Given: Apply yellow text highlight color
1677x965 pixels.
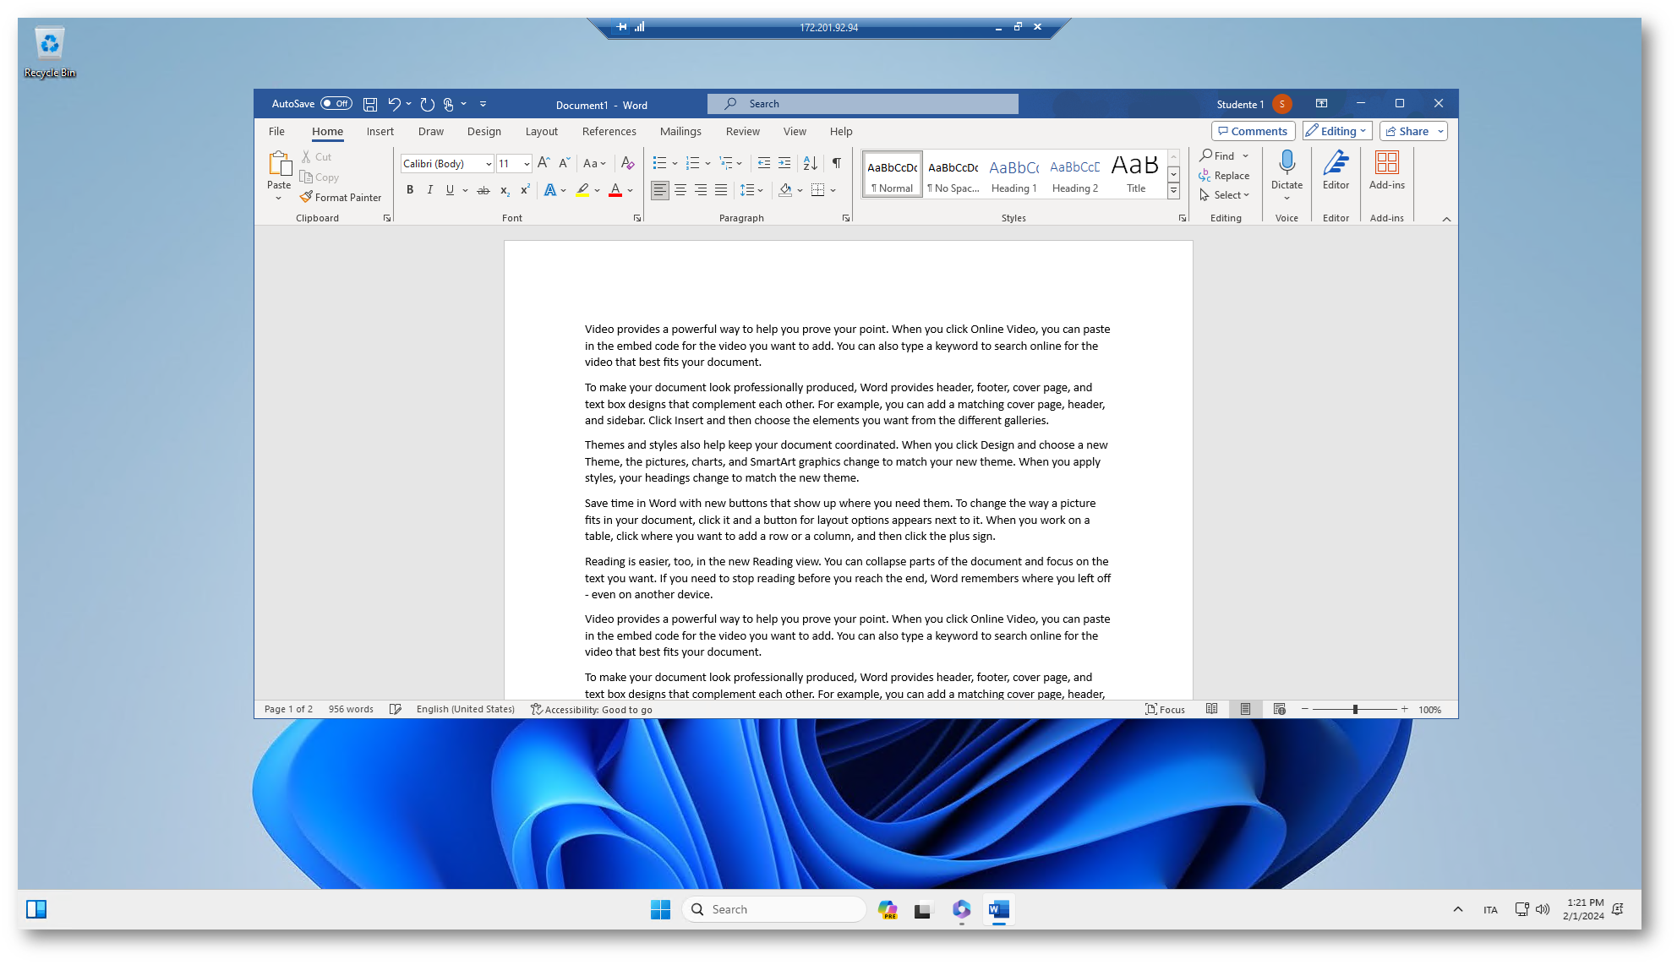Looking at the screenshot, I should click(582, 190).
